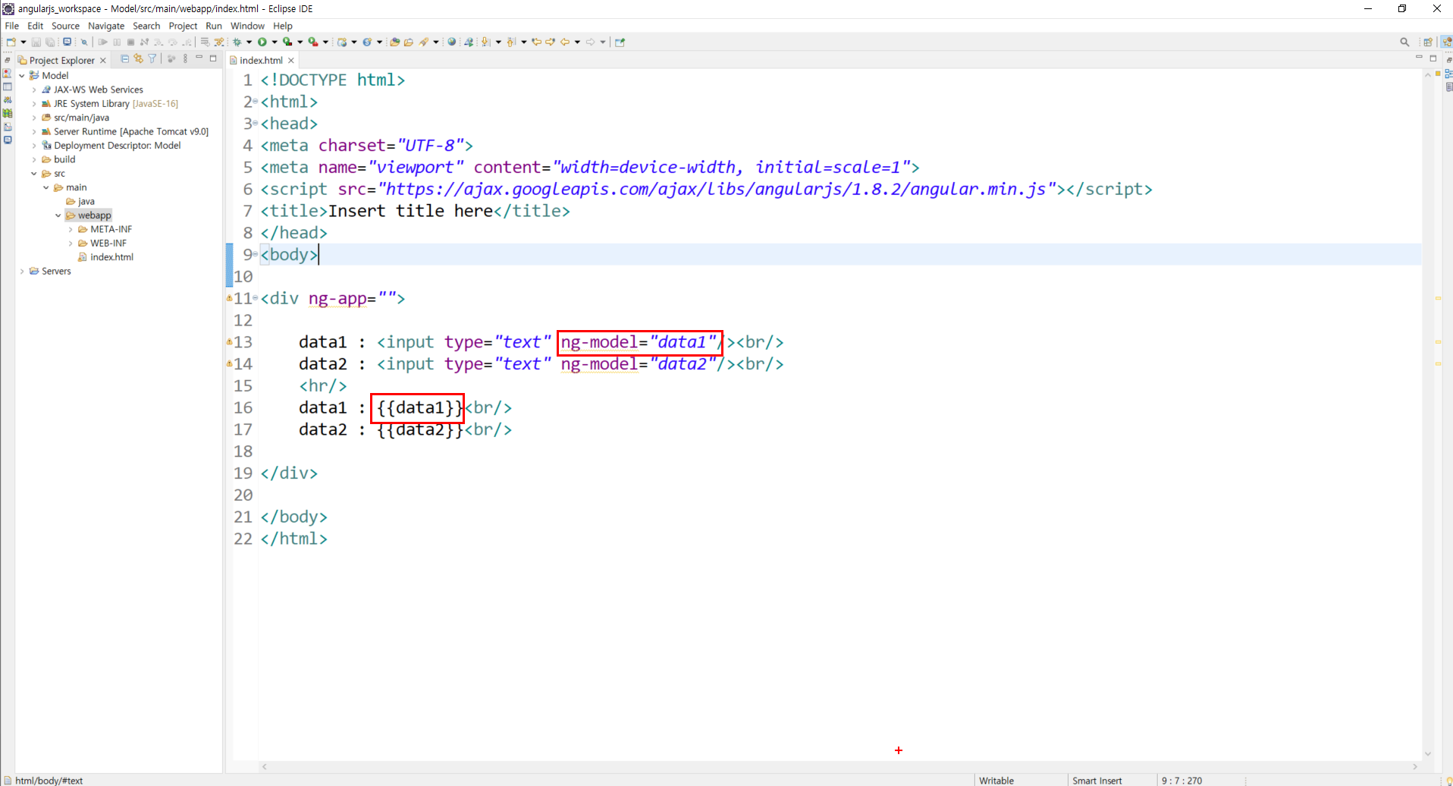
Task: Close the index.html editor tab
Action: [x=290, y=60]
